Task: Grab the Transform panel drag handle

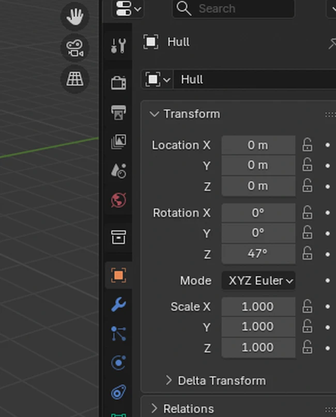Action: [331, 114]
